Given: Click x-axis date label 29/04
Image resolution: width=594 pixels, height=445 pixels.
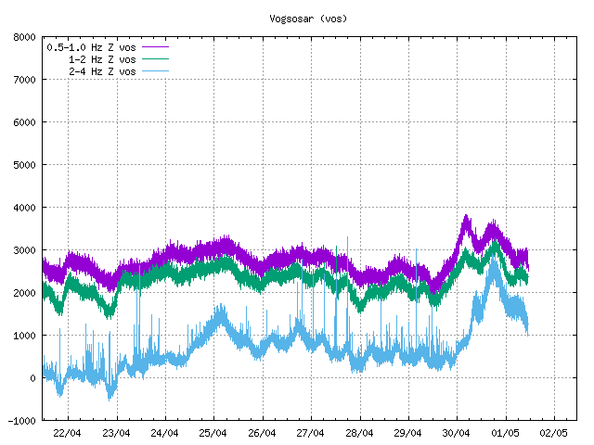Looking at the screenshot, I should (x=408, y=433).
